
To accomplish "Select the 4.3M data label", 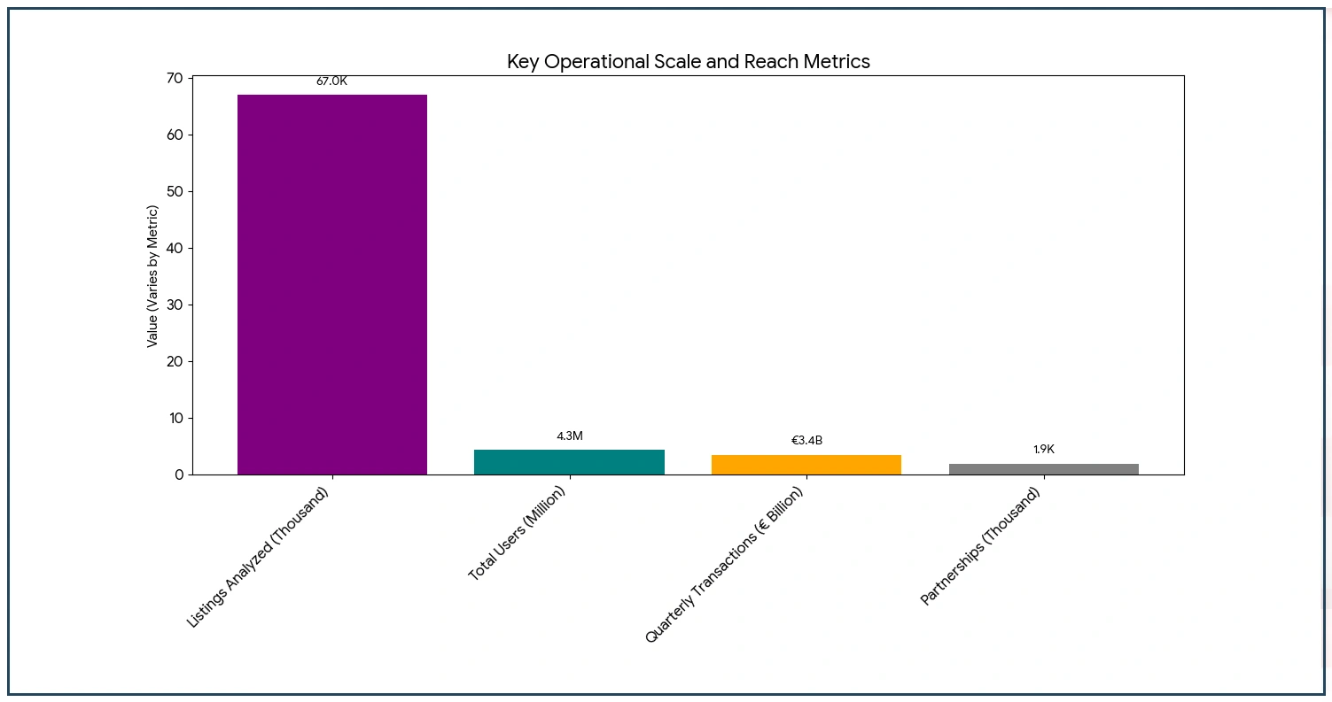I will point(569,436).
